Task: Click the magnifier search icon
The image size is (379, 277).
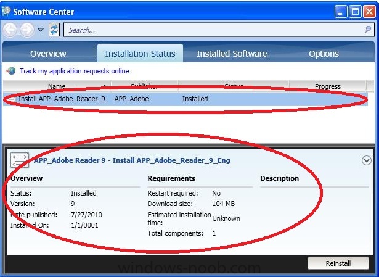Action: tap(368, 30)
